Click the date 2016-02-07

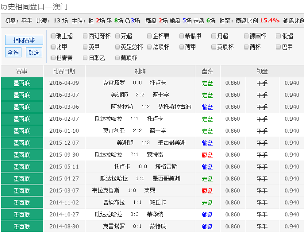(64, 119)
